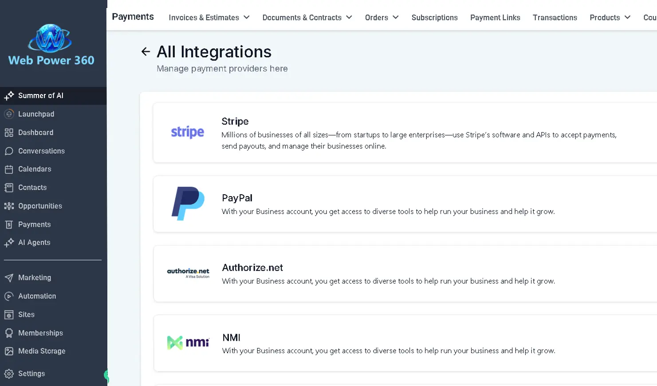This screenshot has height=386, width=657.
Task: Click the Authorize.net logo
Action: tap(188, 273)
